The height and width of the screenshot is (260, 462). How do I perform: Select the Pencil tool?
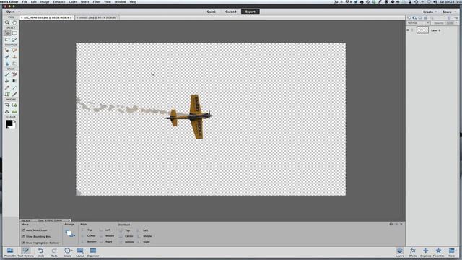pyautogui.click(x=14, y=95)
